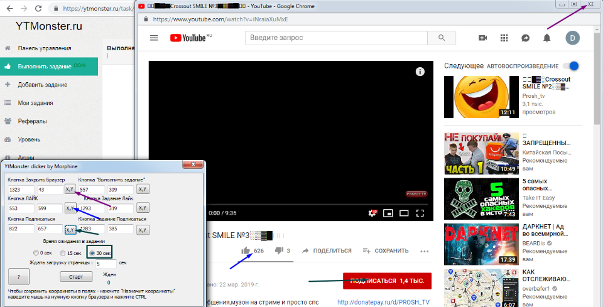Select the 0 сек wait time
Image resolution: width=603 pixels, height=307 pixels.
pyautogui.click(x=36, y=253)
